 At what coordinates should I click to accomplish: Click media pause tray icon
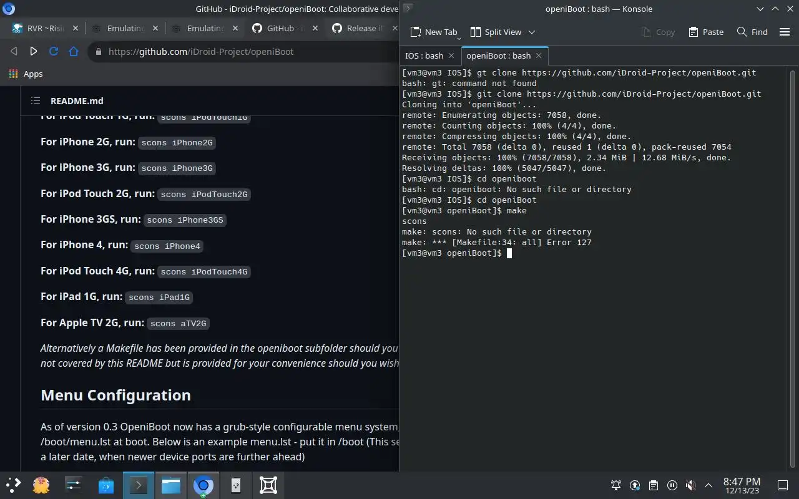tap(672, 485)
